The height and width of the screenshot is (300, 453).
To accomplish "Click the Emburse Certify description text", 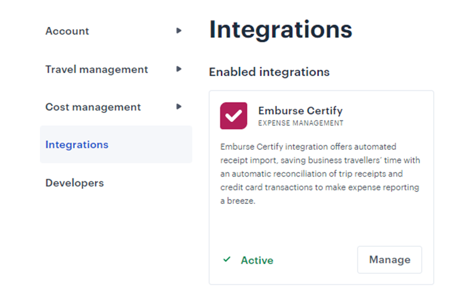I will [x=320, y=174].
